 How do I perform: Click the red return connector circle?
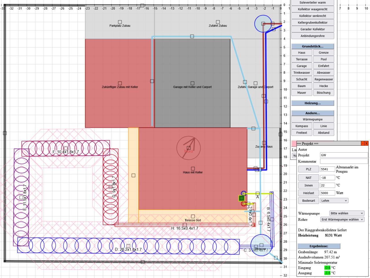click(243, 204)
